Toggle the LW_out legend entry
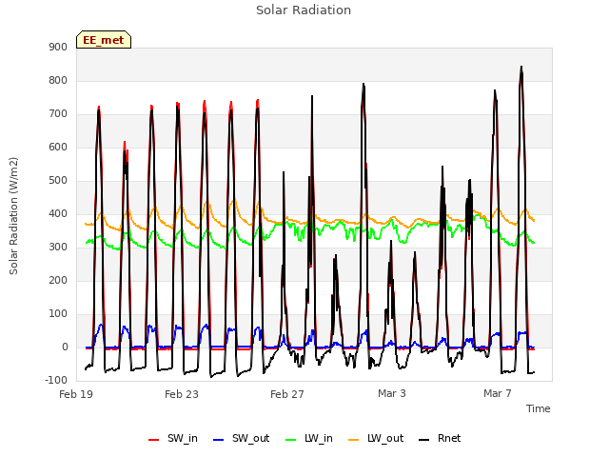The height and width of the screenshot is (457, 609). pyautogui.click(x=376, y=438)
